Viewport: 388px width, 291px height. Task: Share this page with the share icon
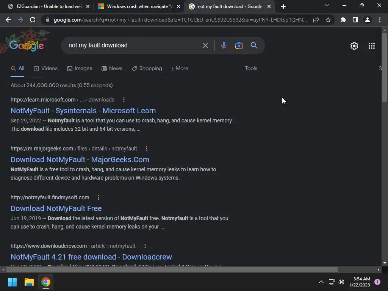[316, 20]
